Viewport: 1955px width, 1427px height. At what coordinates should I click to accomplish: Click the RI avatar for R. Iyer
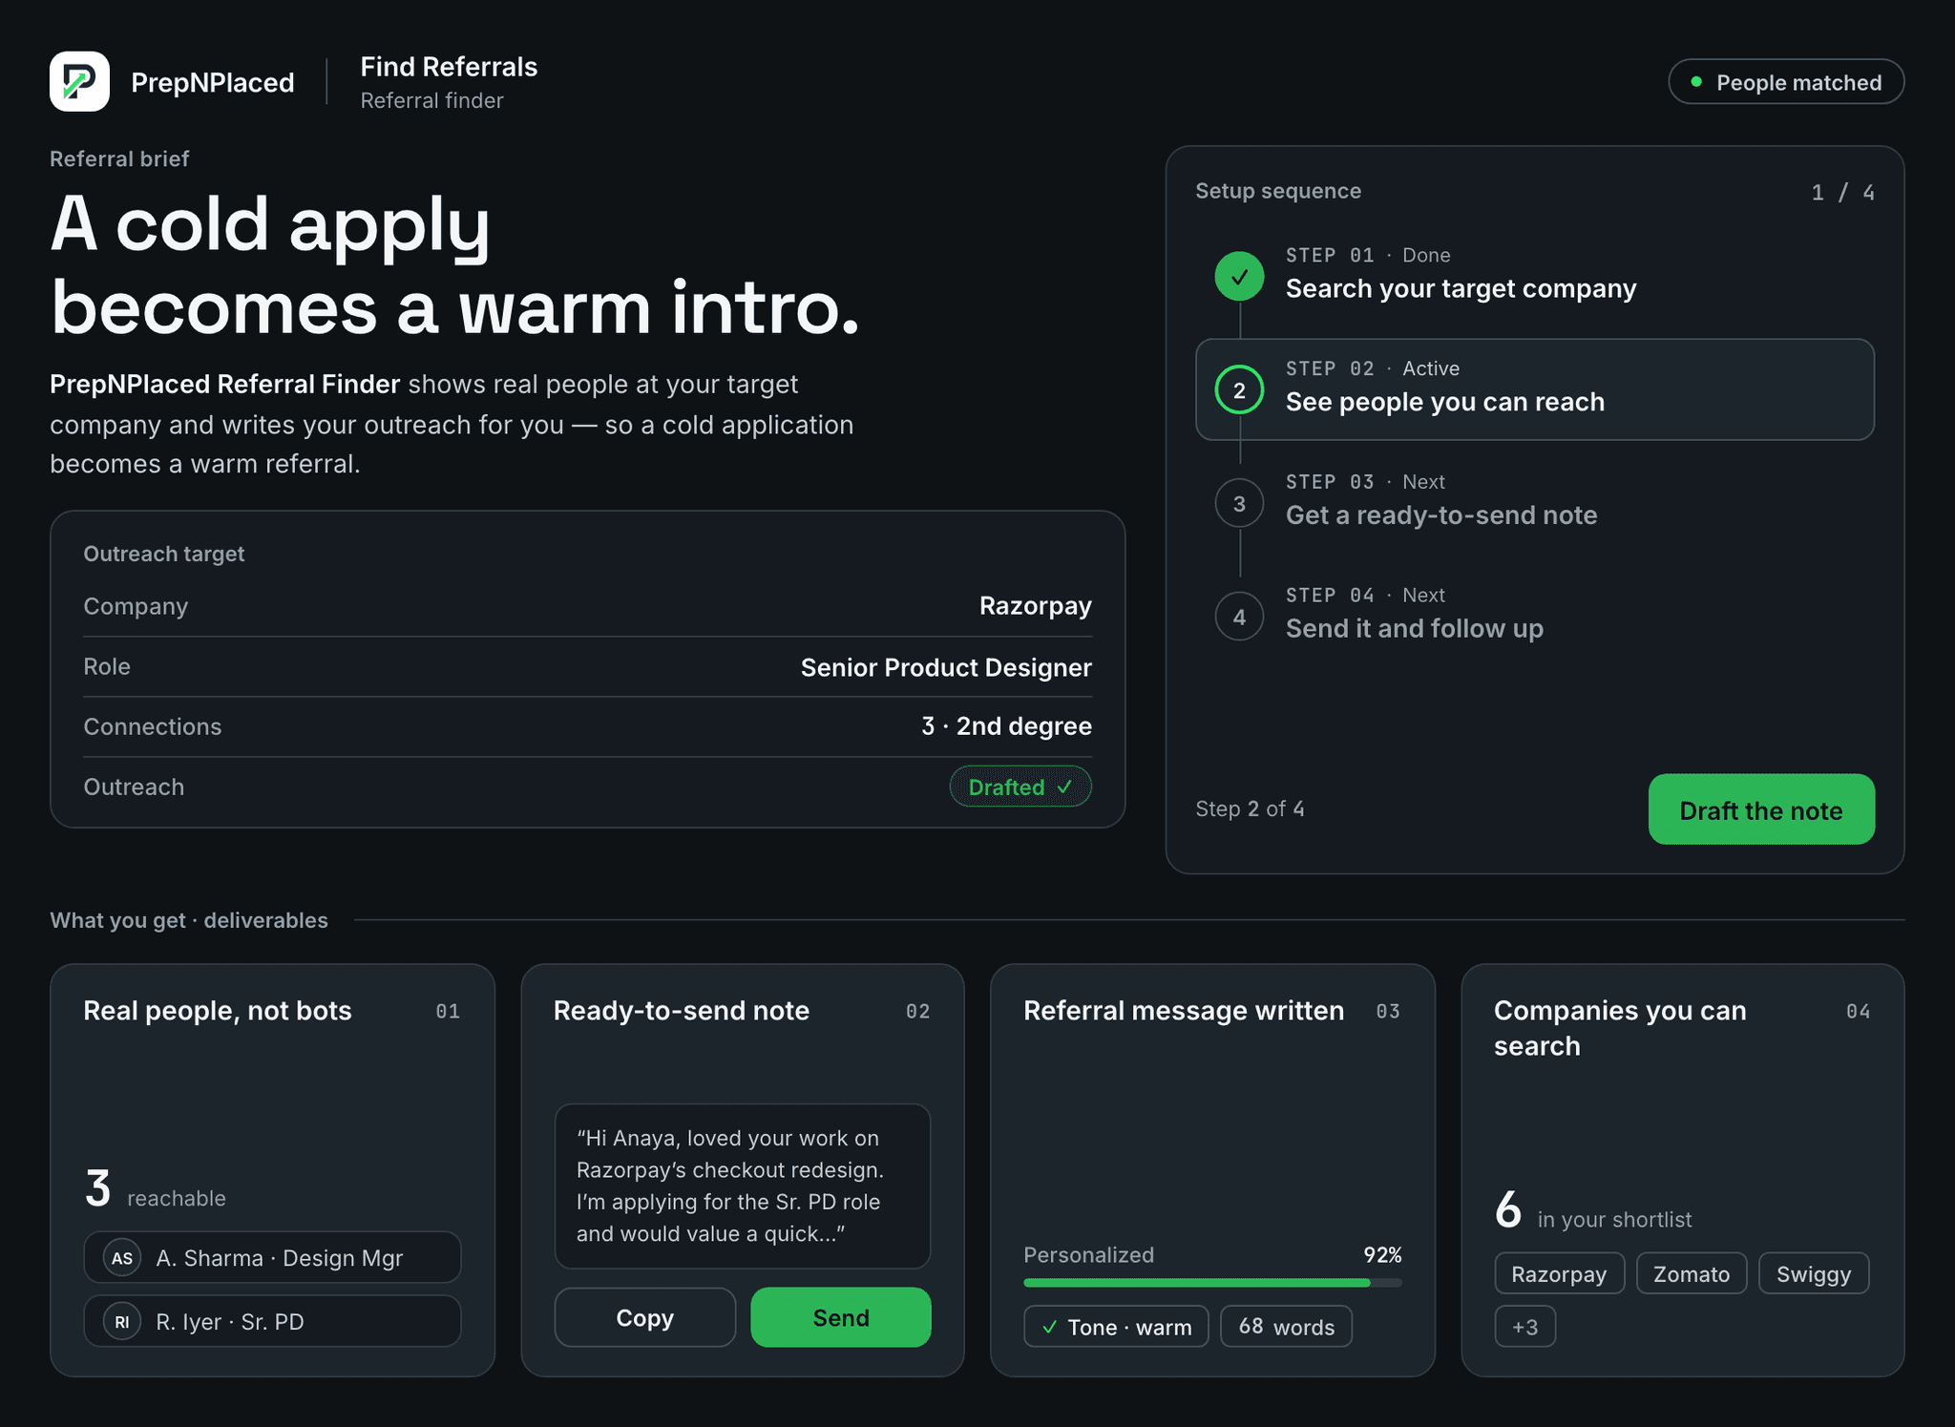122,1322
